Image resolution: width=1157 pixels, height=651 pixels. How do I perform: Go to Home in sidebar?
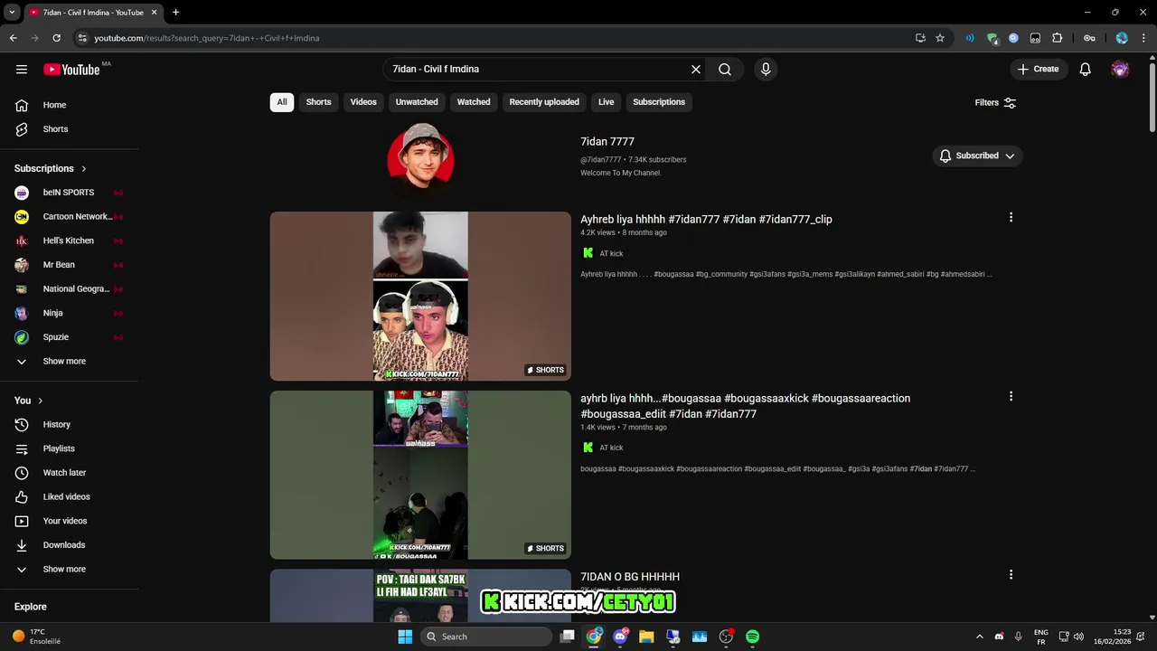tap(70, 105)
